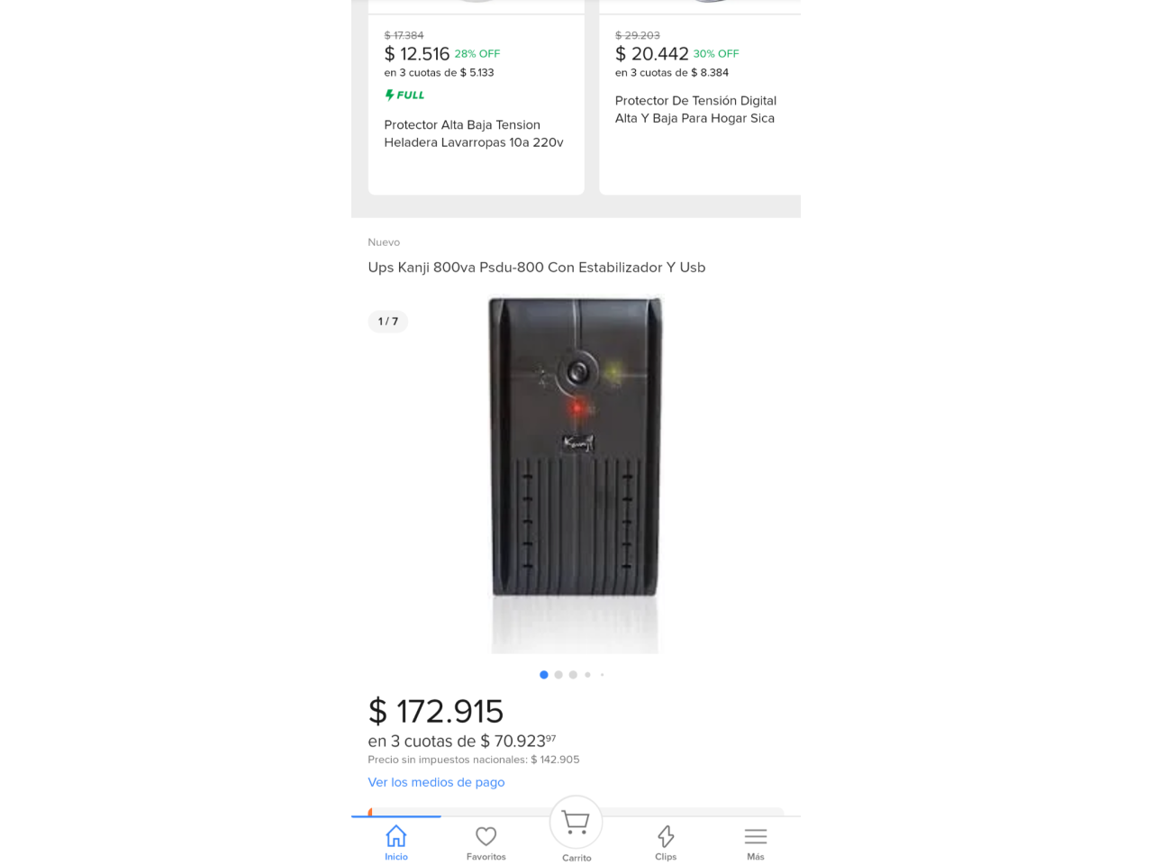
Task: Open Protector De Tensión Digital product title
Action: tap(695, 109)
